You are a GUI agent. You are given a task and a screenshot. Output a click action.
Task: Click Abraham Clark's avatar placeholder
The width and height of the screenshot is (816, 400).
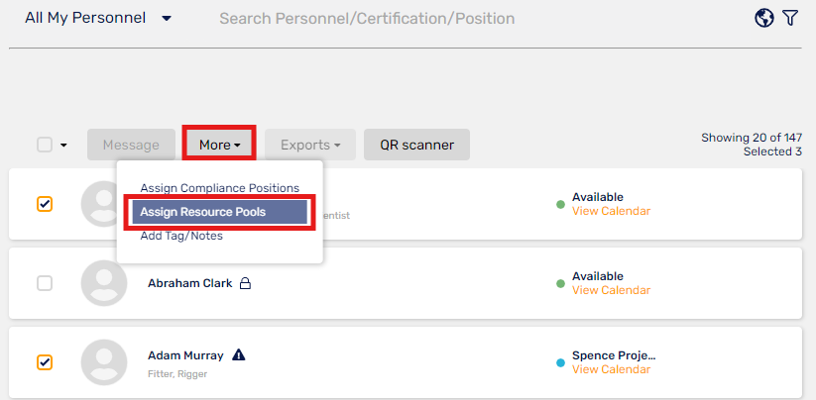click(x=104, y=283)
